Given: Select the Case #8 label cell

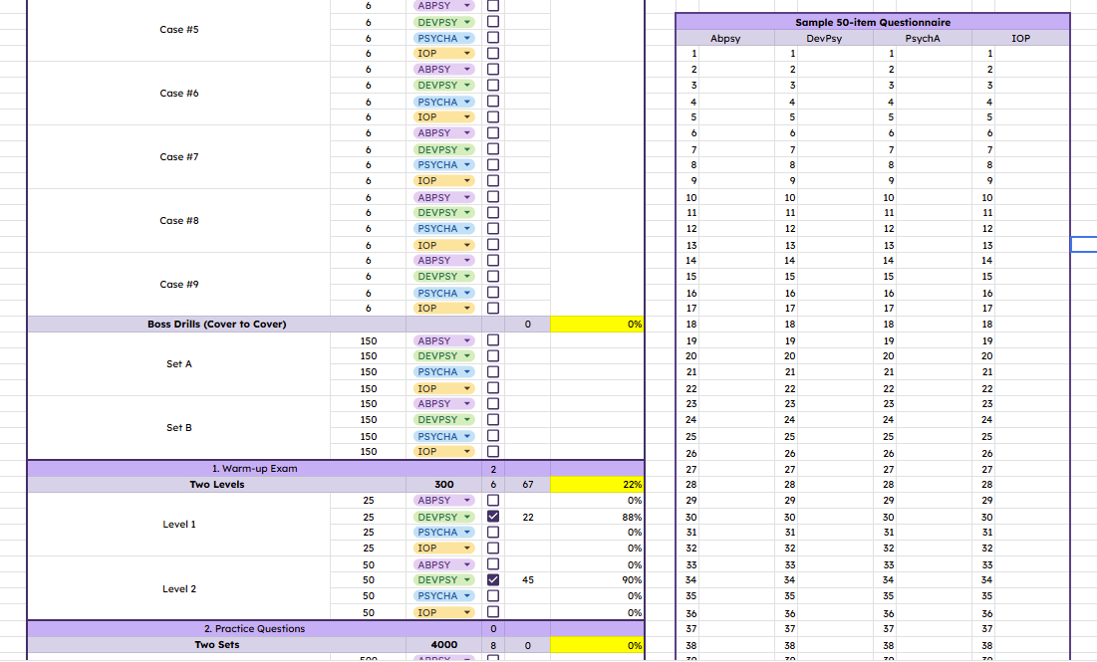Looking at the screenshot, I should pyautogui.click(x=179, y=220).
